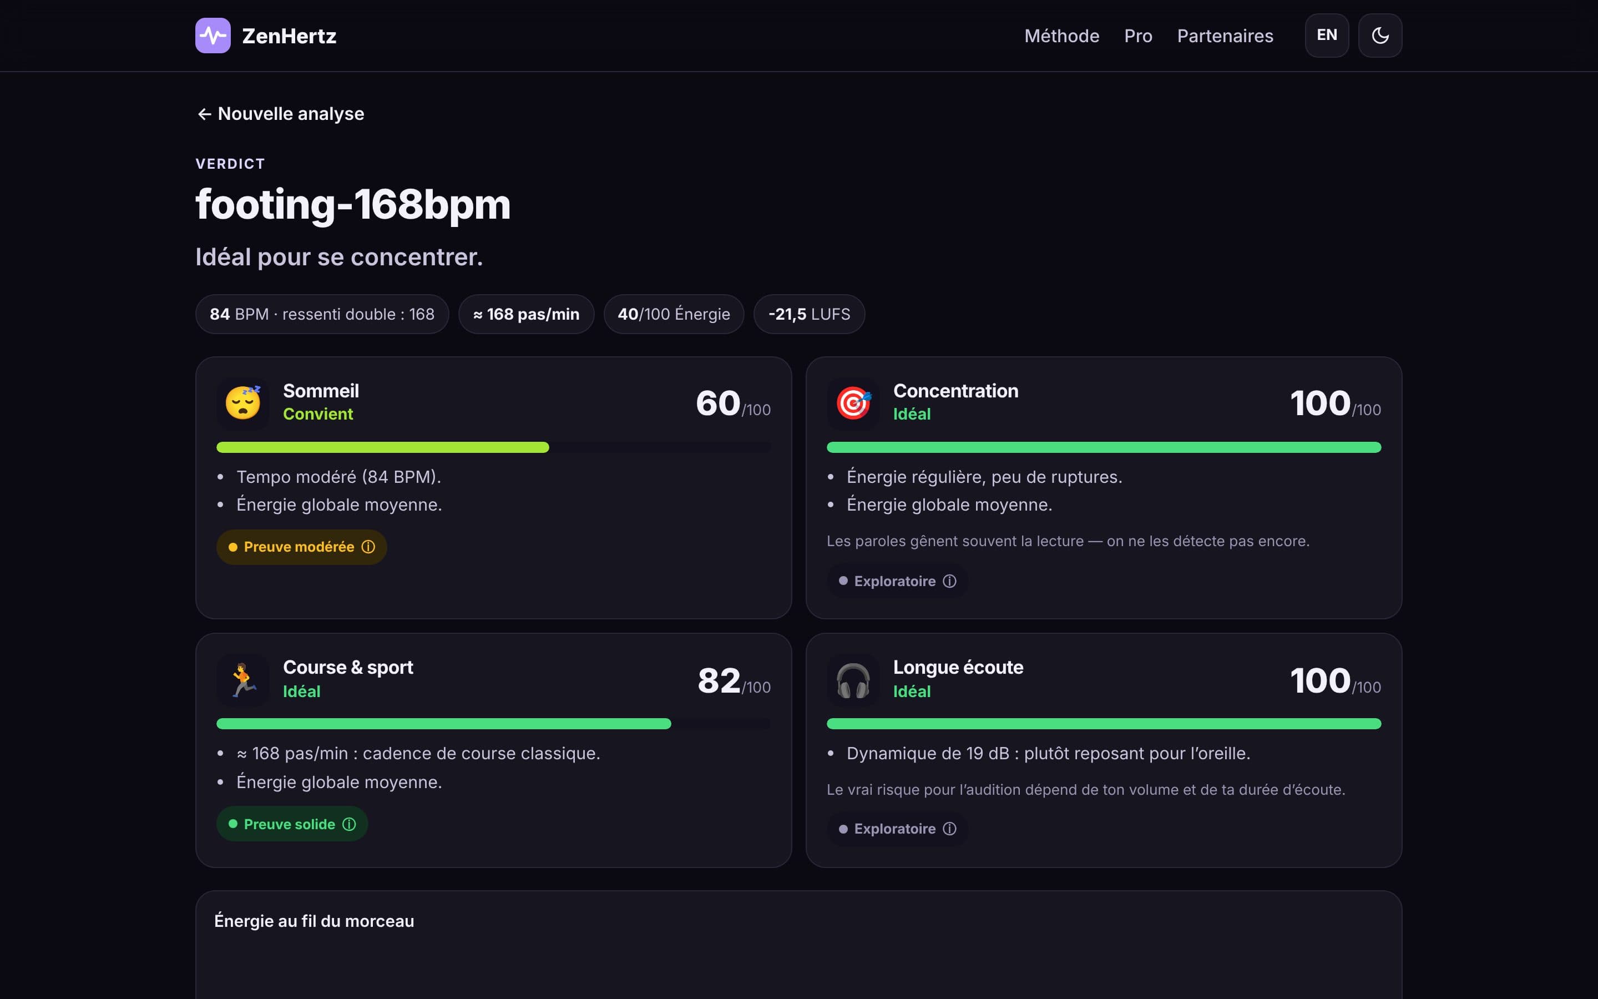
Task: Click the 82/100 score in Course & sport
Action: pyautogui.click(x=734, y=681)
